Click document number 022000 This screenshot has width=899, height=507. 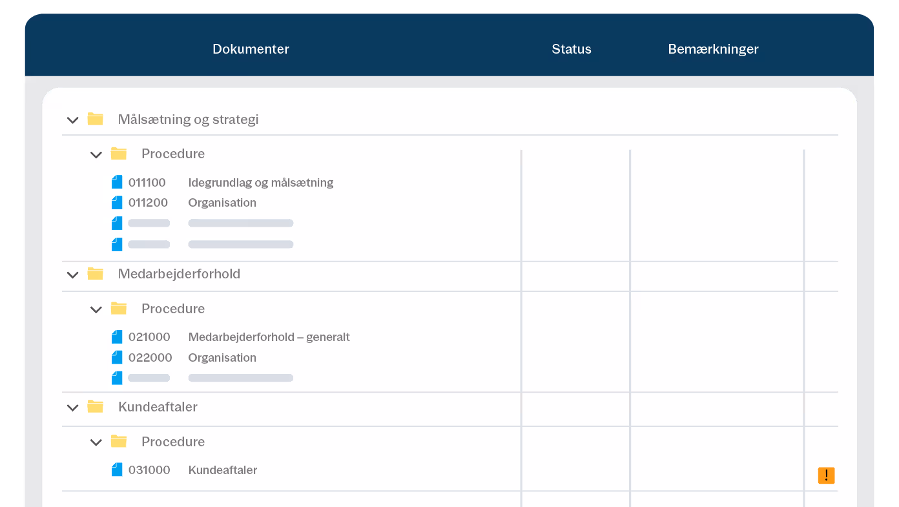point(150,358)
